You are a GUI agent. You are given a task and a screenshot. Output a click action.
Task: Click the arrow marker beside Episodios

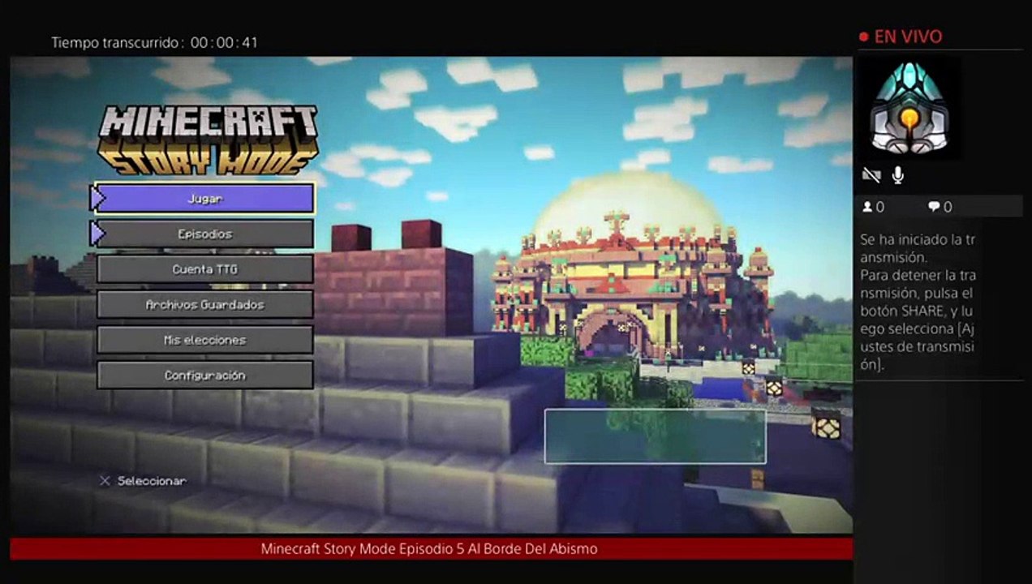tap(99, 234)
